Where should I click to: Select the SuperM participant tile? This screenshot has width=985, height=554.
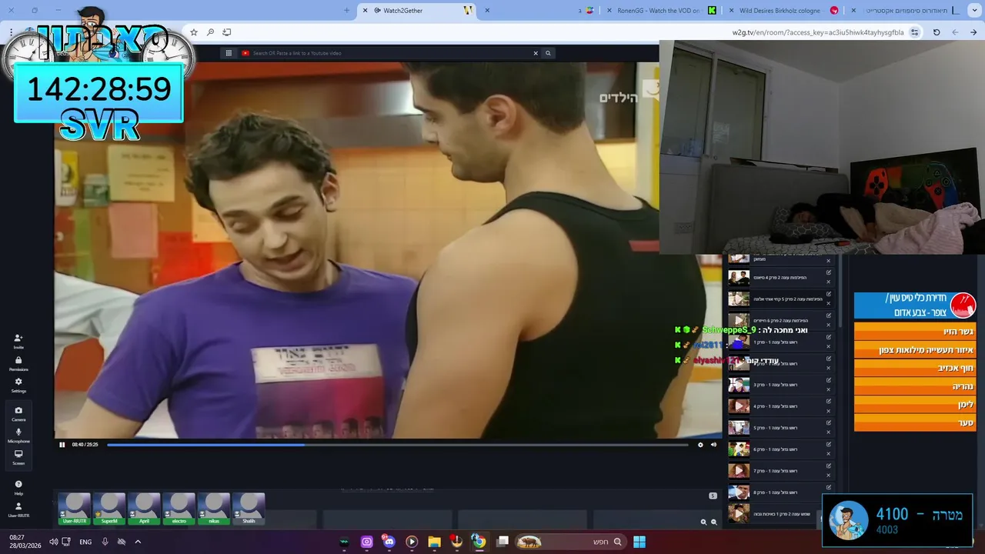coord(109,509)
